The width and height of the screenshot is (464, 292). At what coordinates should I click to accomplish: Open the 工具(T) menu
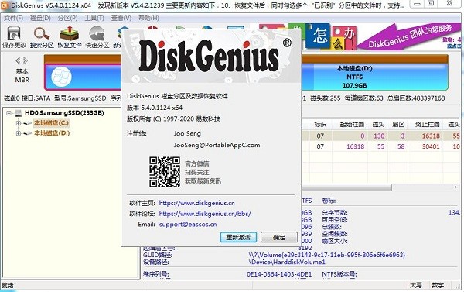[x=94, y=18]
